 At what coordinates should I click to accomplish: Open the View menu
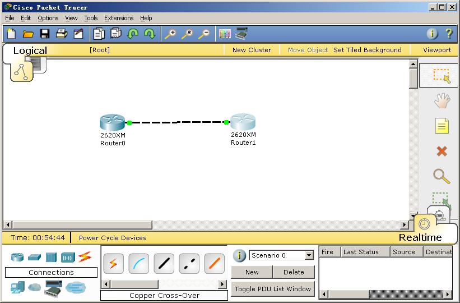point(71,18)
